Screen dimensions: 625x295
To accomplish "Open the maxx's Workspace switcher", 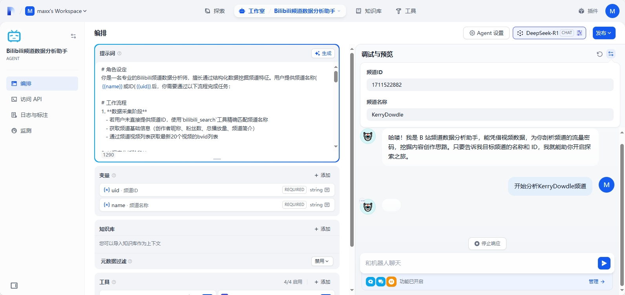I will coord(56,11).
